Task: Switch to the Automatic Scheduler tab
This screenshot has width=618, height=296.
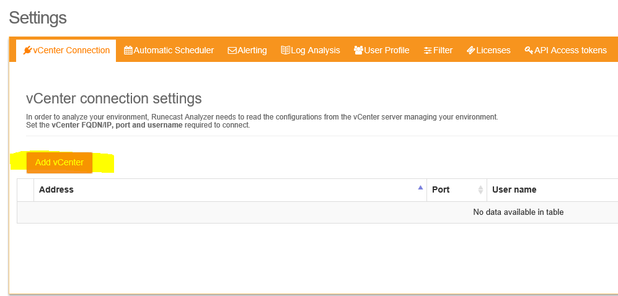Action: pos(169,50)
